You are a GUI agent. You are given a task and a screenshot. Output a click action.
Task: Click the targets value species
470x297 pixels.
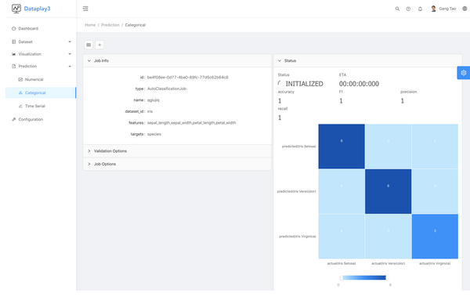pyautogui.click(x=154, y=134)
